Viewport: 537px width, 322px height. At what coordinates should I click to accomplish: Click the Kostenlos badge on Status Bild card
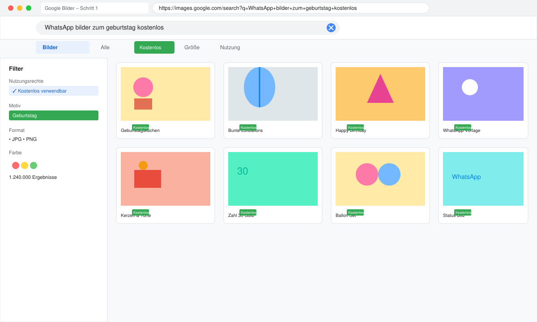pyautogui.click(x=463, y=212)
